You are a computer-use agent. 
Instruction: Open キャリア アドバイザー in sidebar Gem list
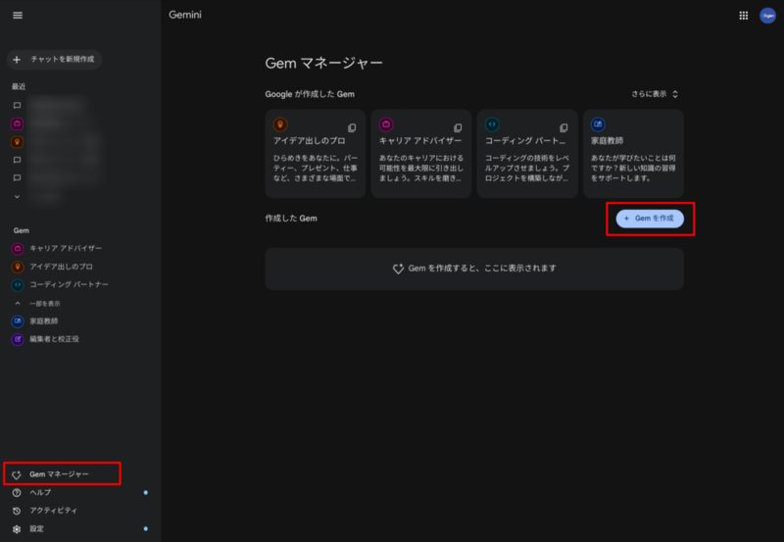point(65,248)
